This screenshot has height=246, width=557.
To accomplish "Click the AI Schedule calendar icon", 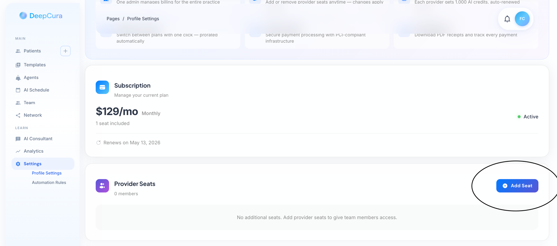I will (18, 90).
